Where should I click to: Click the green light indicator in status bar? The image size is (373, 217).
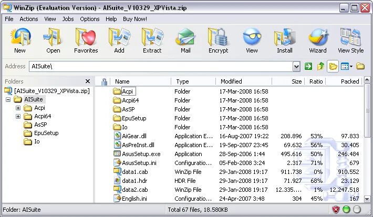(x=346, y=210)
